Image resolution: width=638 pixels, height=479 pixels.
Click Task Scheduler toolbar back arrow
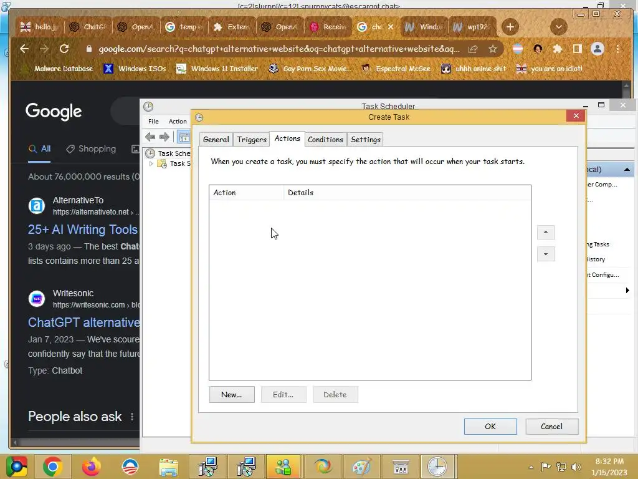click(150, 137)
